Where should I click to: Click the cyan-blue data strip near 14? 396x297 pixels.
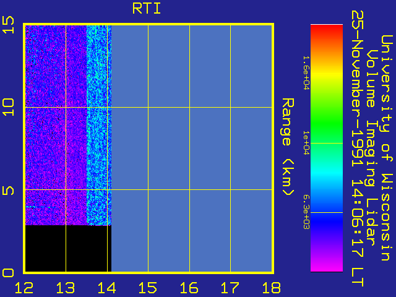pyautogui.click(x=99, y=125)
